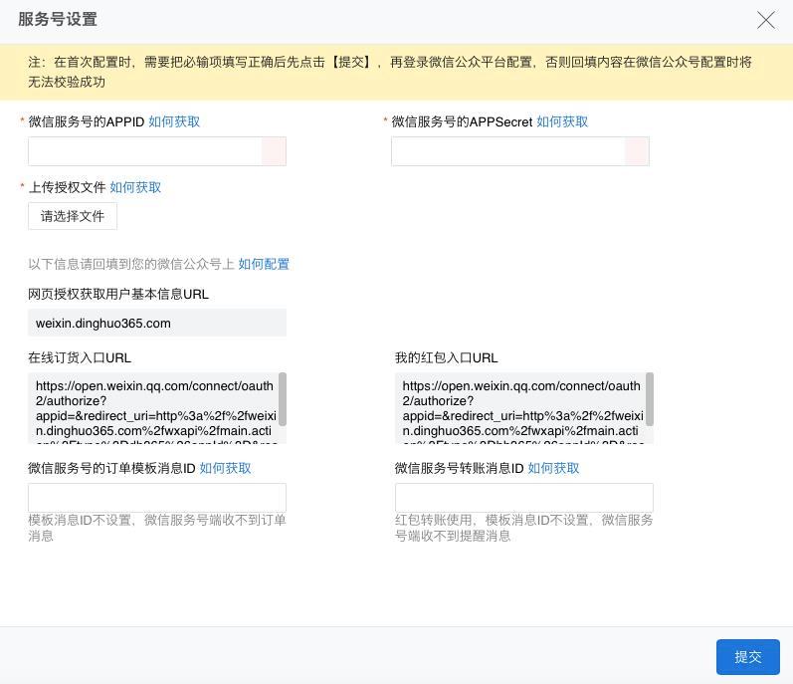
Task: Click the weixin.dinghuo365.com URL field
Action: [x=157, y=323]
